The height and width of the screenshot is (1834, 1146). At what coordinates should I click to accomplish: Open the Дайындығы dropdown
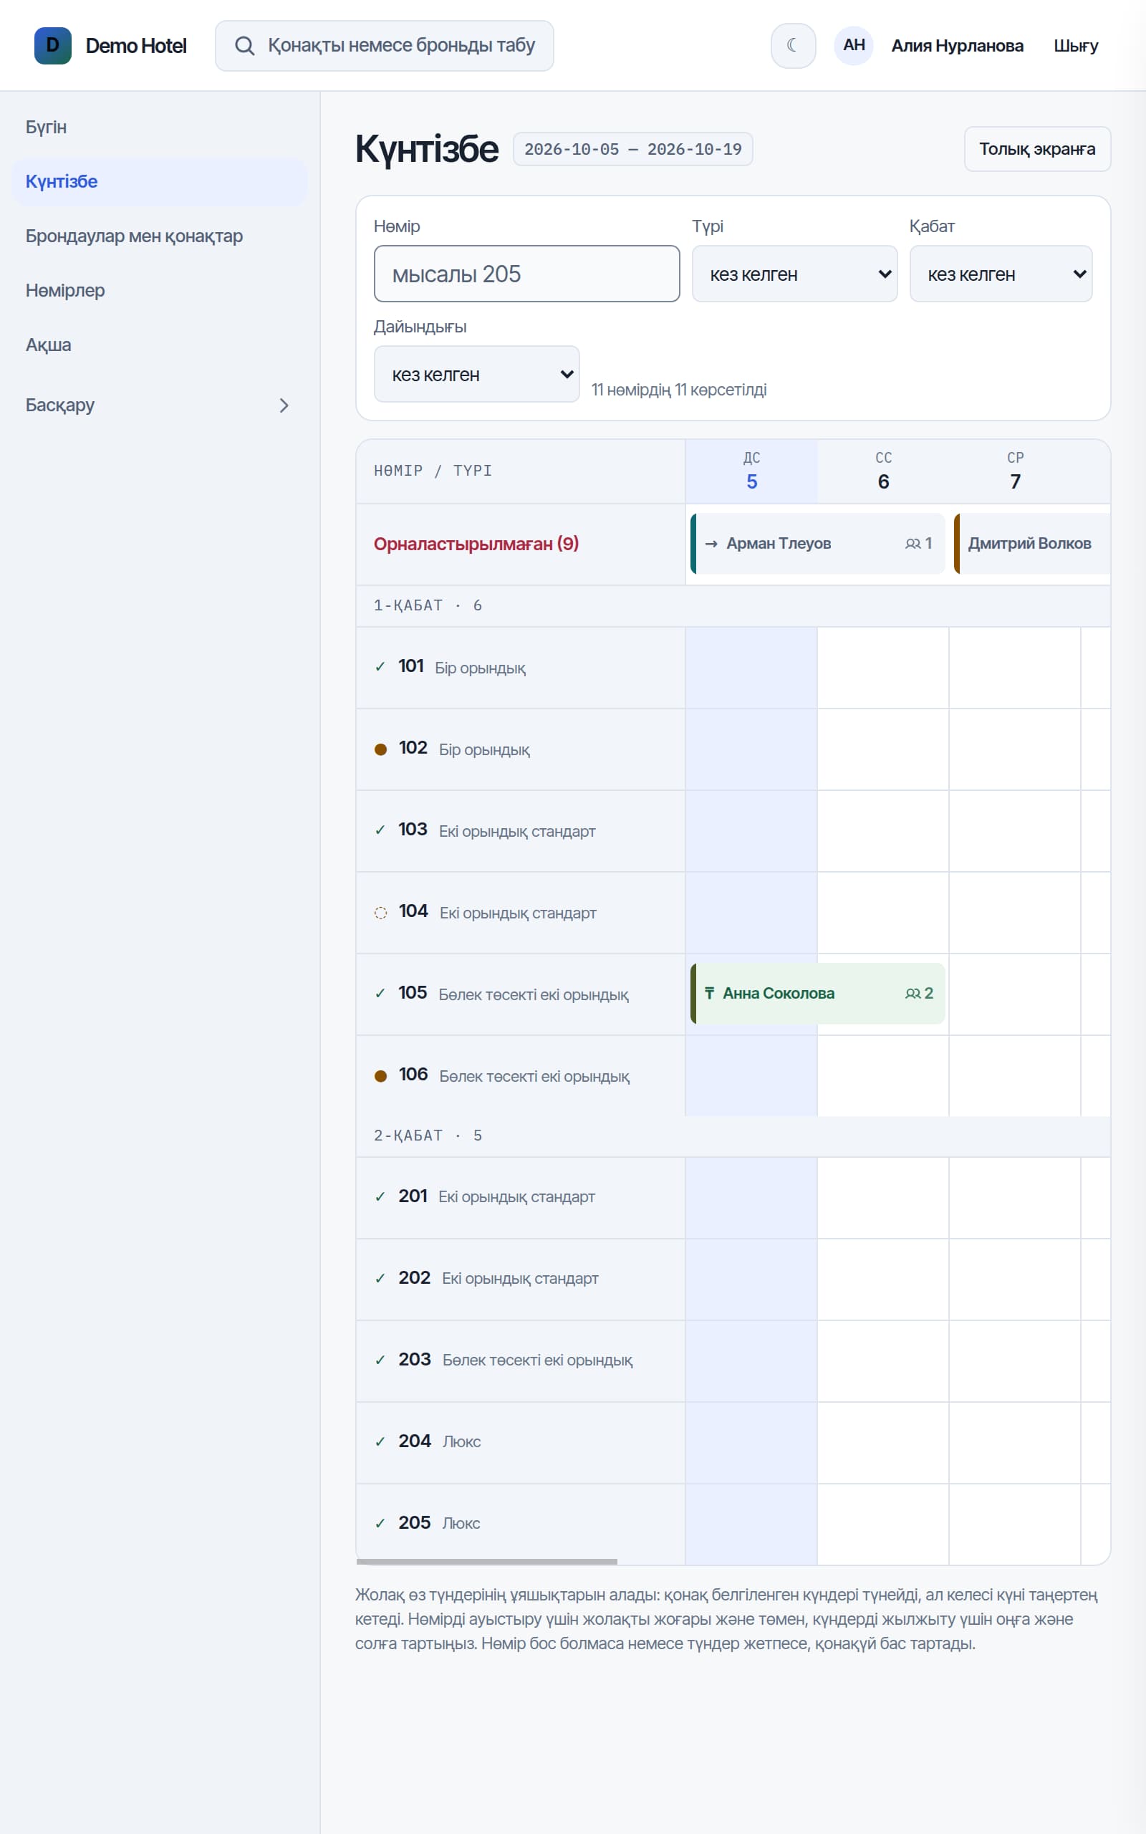[x=477, y=375]
